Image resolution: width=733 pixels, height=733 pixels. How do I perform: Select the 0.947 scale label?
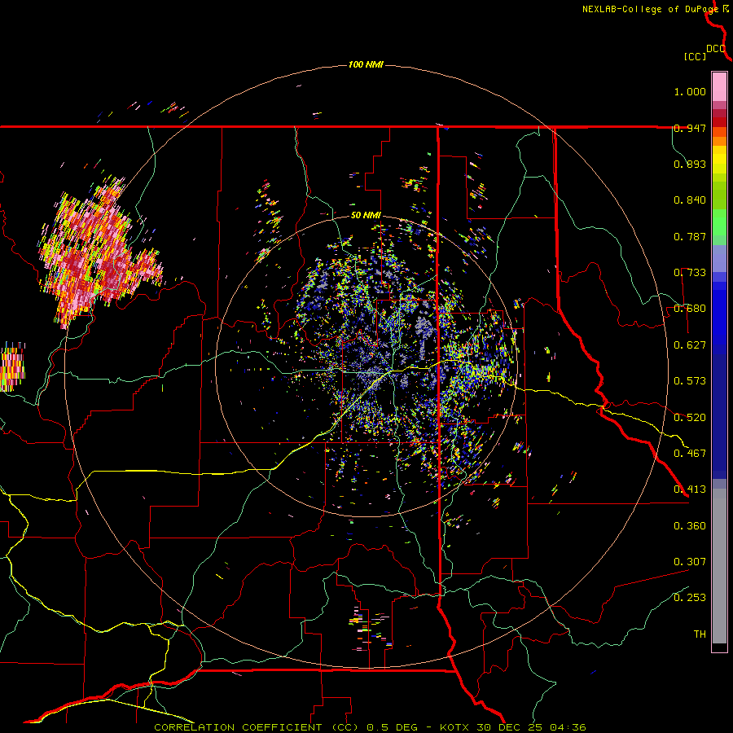(690, 128)
